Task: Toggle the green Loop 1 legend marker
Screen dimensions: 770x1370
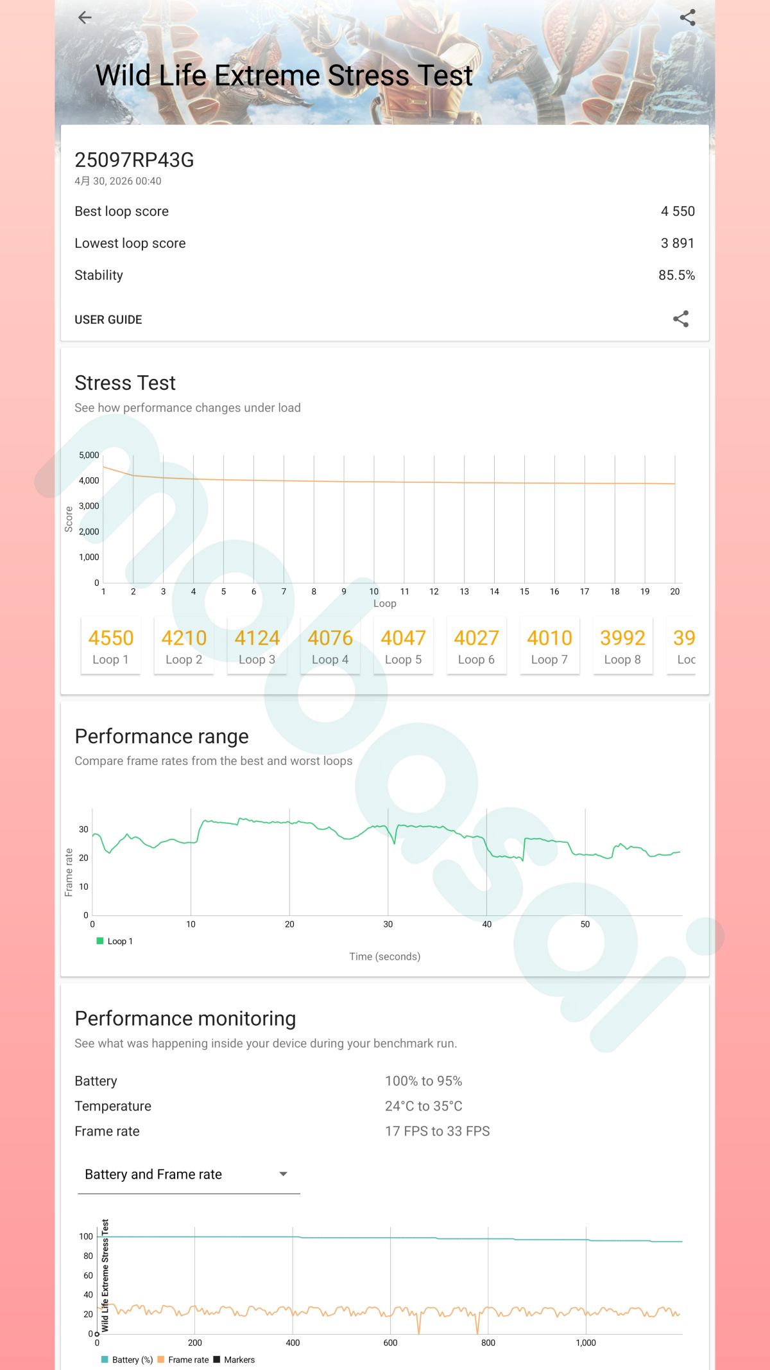Action: click(x=100, y=941)
